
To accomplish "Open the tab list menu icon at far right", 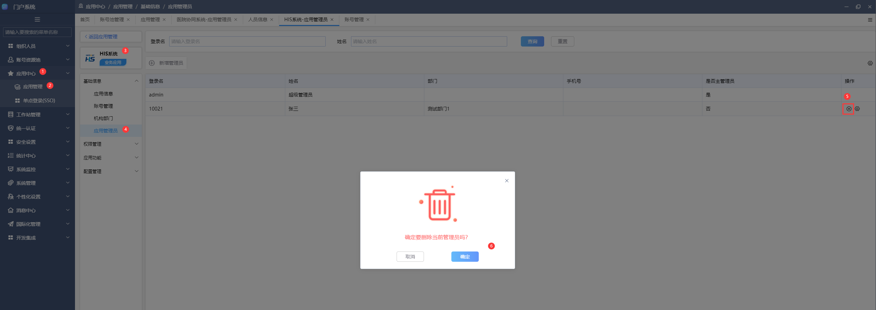I will (870, 20).
